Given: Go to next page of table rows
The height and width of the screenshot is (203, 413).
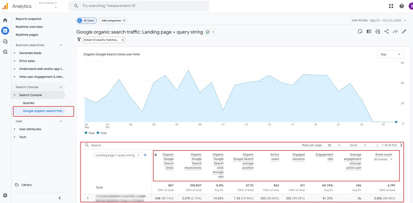Looking at the screenshot, I should point(401,145).
